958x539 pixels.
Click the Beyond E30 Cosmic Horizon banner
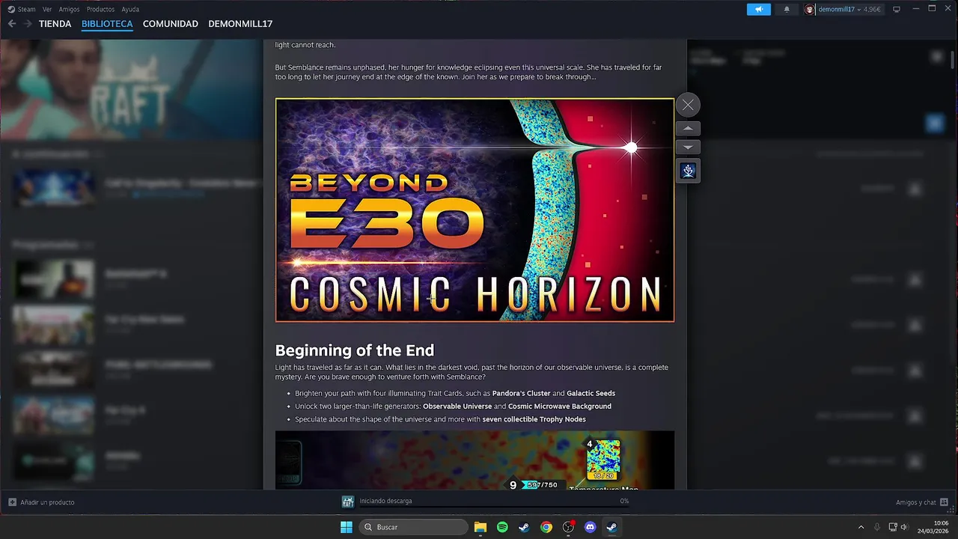tap(475, 210)
